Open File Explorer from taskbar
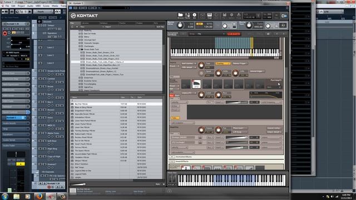The height and width of the screenshot is (200, 356). pos(16,196)
